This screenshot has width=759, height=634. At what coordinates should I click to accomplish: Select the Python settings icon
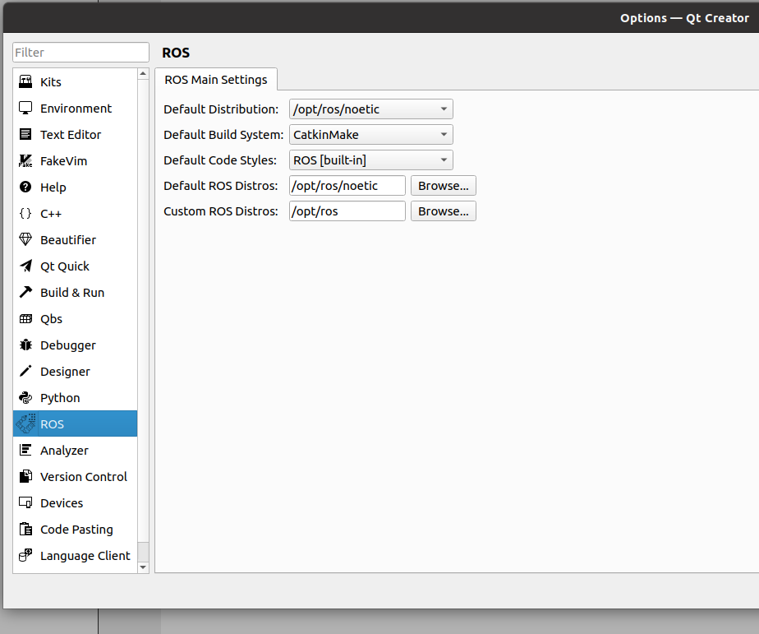pyautogui.click(x=25, y=397)
